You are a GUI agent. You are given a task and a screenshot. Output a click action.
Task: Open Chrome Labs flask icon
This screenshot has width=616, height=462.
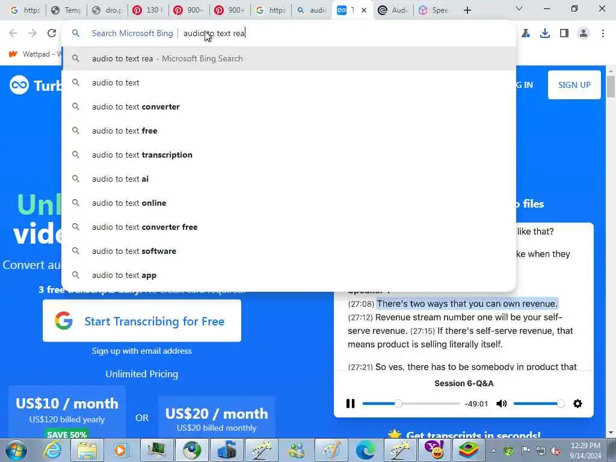(x=526, y=33)
